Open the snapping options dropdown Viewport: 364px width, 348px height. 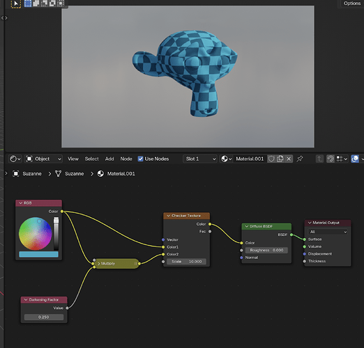pyautogui.click(x=342, y=159)
